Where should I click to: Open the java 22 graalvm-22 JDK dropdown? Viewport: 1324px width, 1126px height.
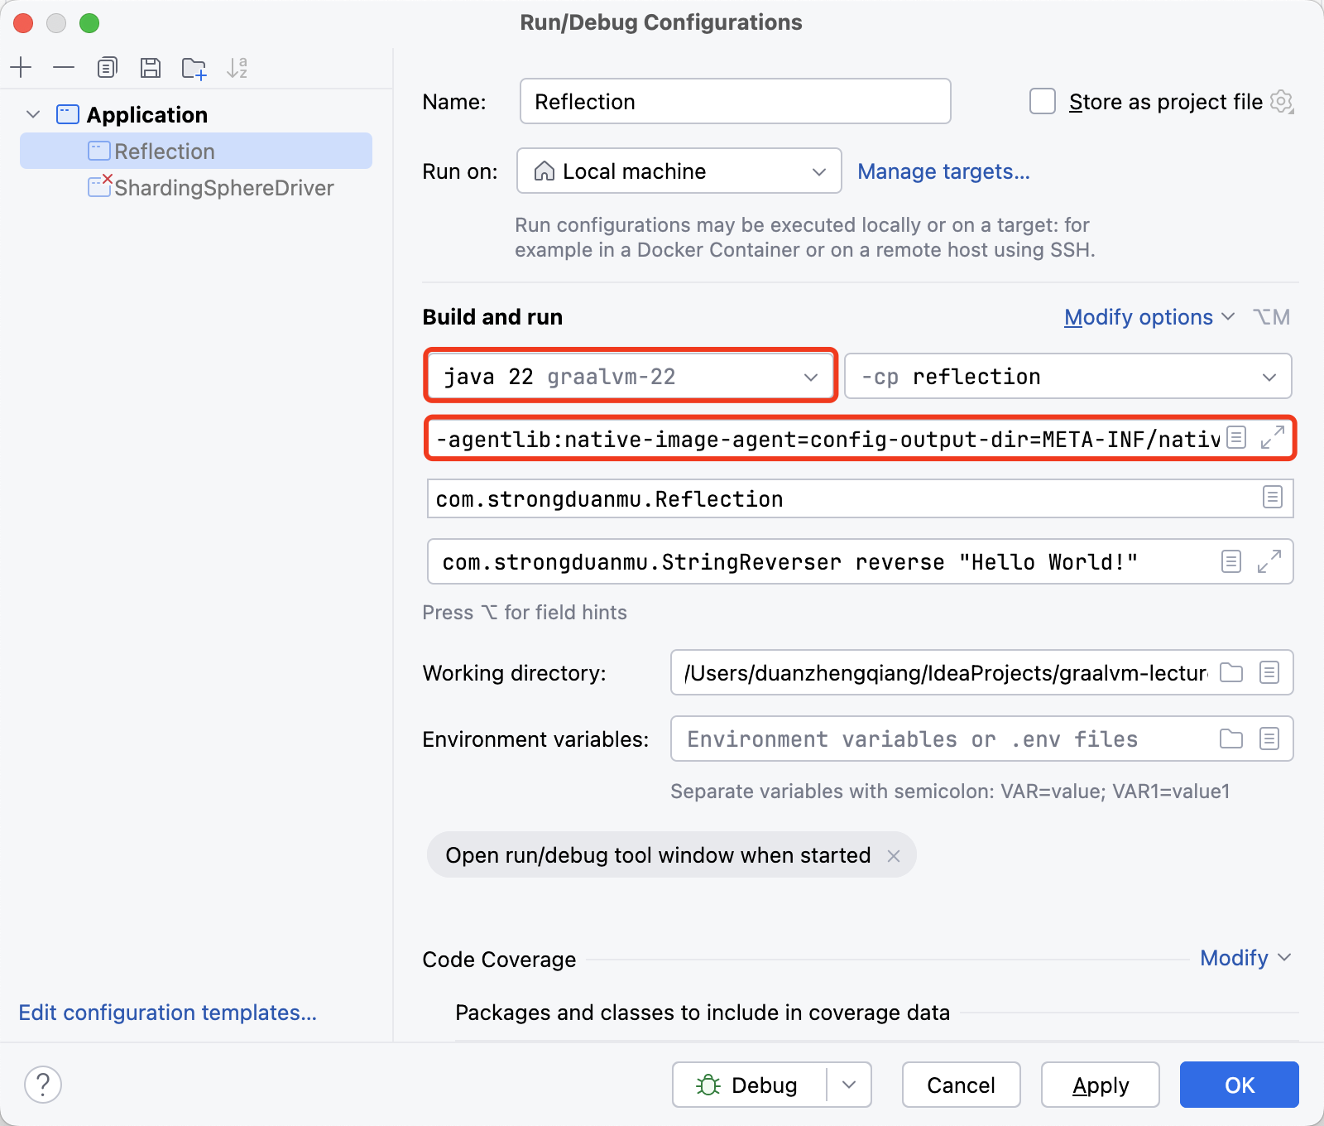point(631,377)
